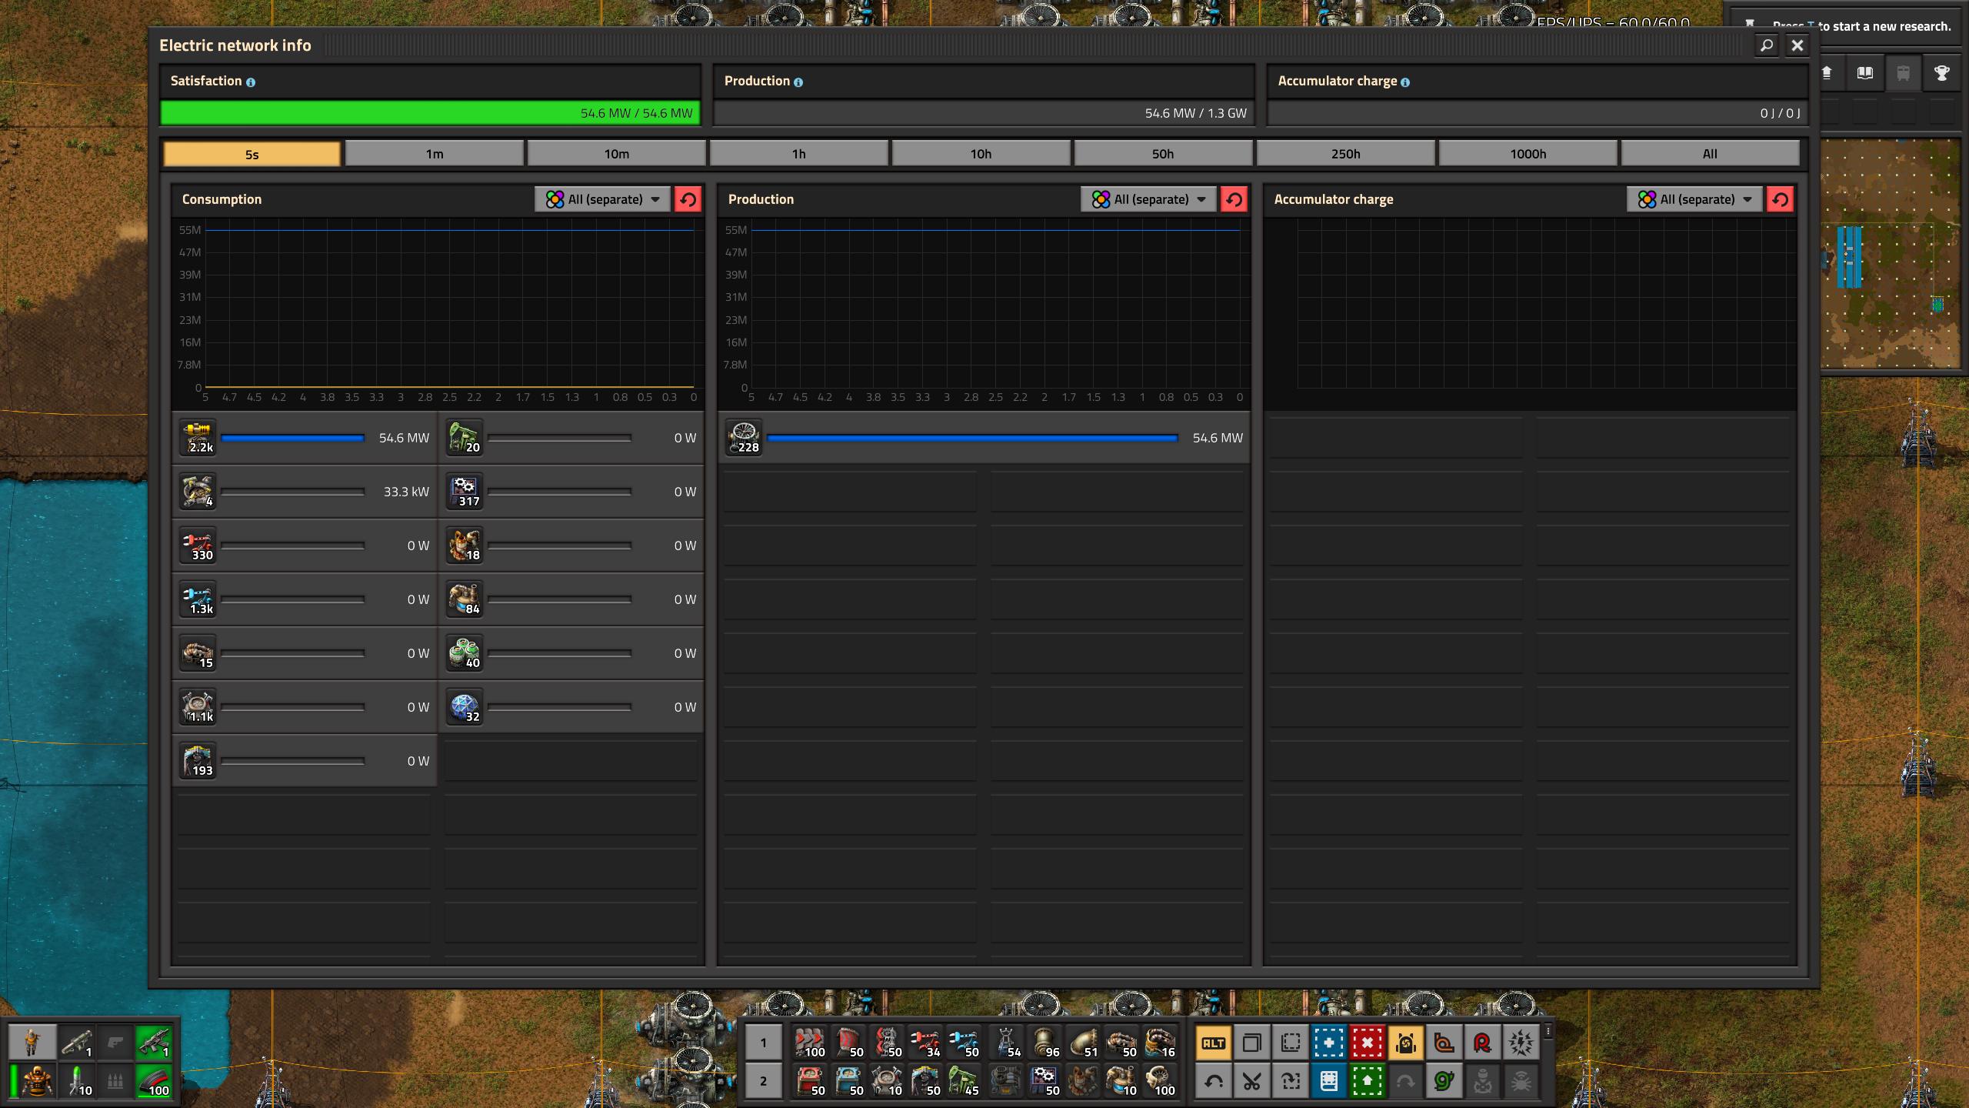The height and width of the screenshot is (1108, 1969).
Task: Click the undo arrow shortcut
Action: 1214,1082
